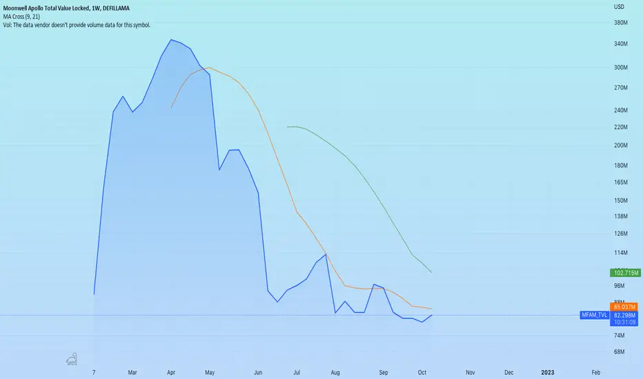Click the 2023 label on time axis
Image resolution: width=643 pixels, height=379 pixels.
point(548,372)
